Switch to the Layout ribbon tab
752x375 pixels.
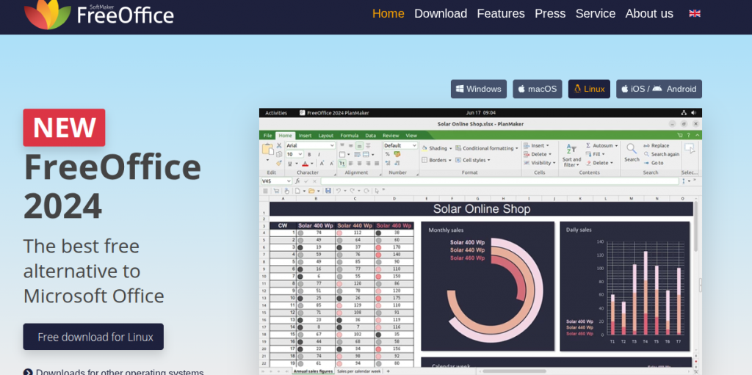(x=325, y=136)
